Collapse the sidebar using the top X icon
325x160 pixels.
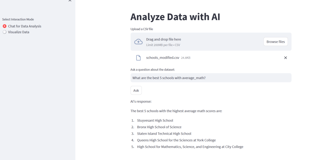pyautogui.click(x=70, y=1)
